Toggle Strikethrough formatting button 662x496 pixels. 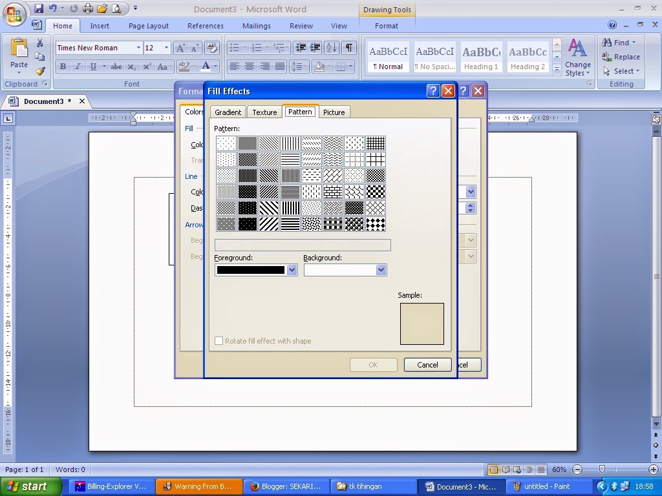coord(116,67)
